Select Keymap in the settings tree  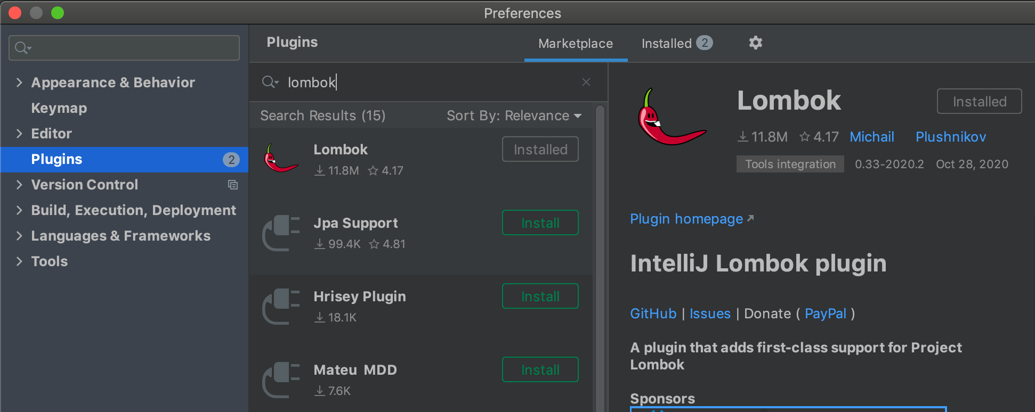tap(59, 108)
